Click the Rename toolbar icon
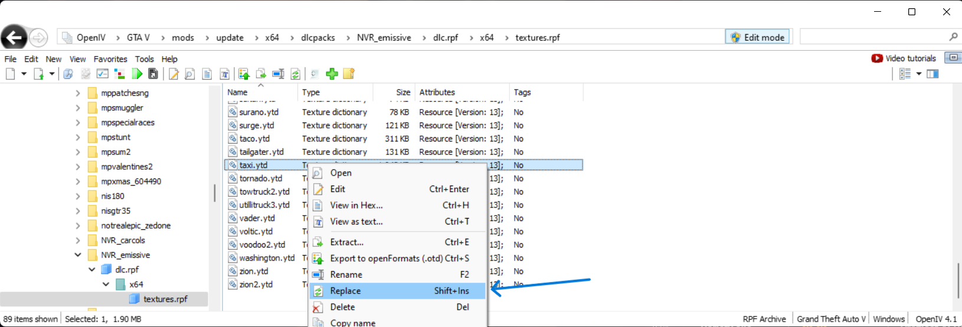Viewport: 962px width, 327px height. pos(278,74)
